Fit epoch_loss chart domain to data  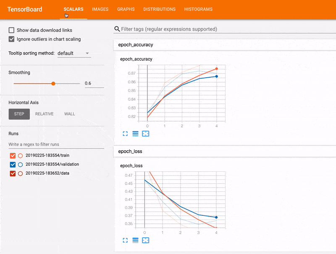[x=145, y=240]
